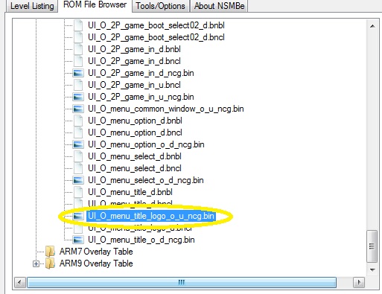Viewport: 382px width, 294px height.
Task: Switch to the Level Listing tab
Action: [x=32, y=6]
